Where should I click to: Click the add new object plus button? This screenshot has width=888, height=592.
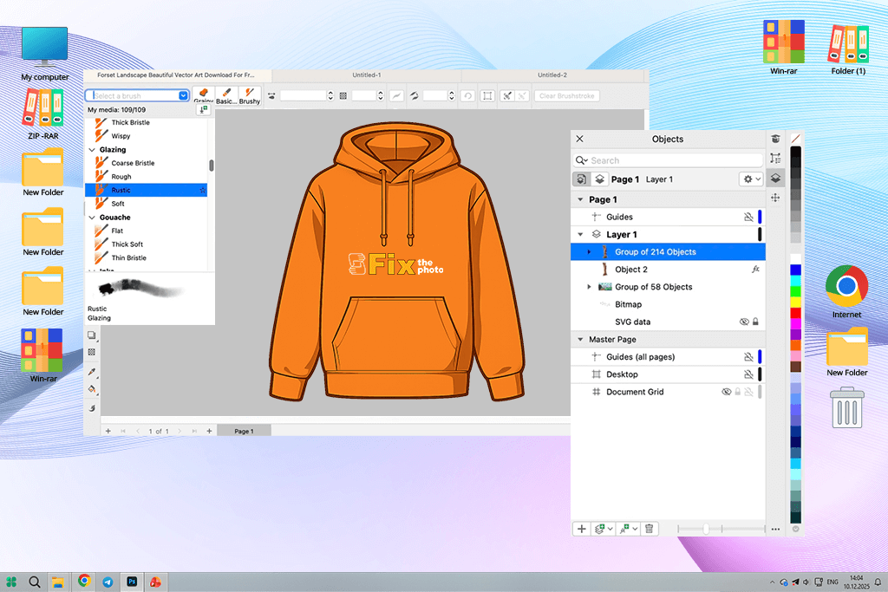(582, 529)
